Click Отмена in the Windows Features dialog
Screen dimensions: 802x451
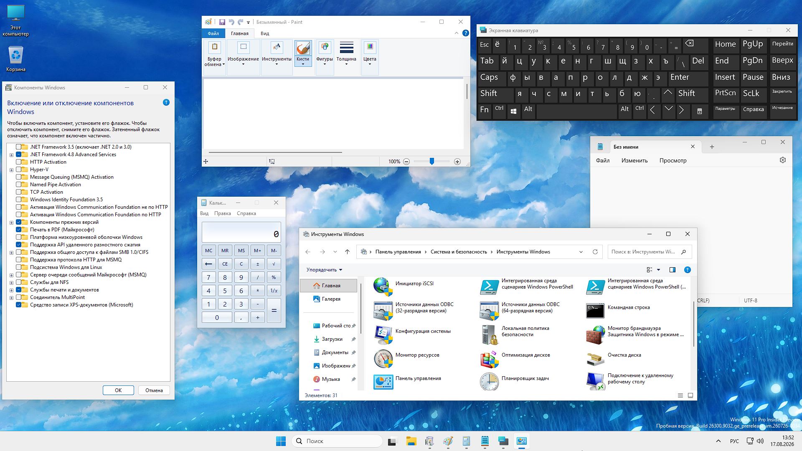click(154, 390)
